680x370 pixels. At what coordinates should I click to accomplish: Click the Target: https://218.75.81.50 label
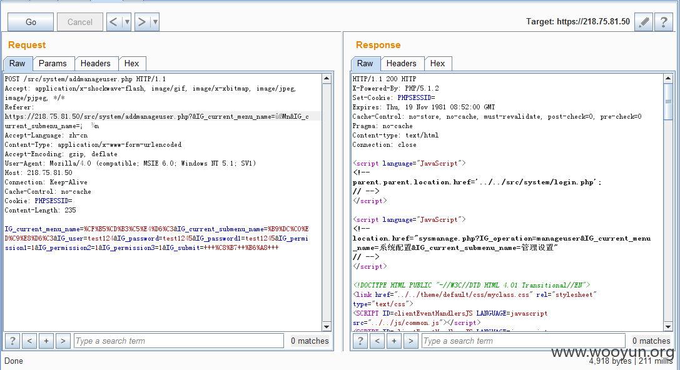click(x=577, y=21)
